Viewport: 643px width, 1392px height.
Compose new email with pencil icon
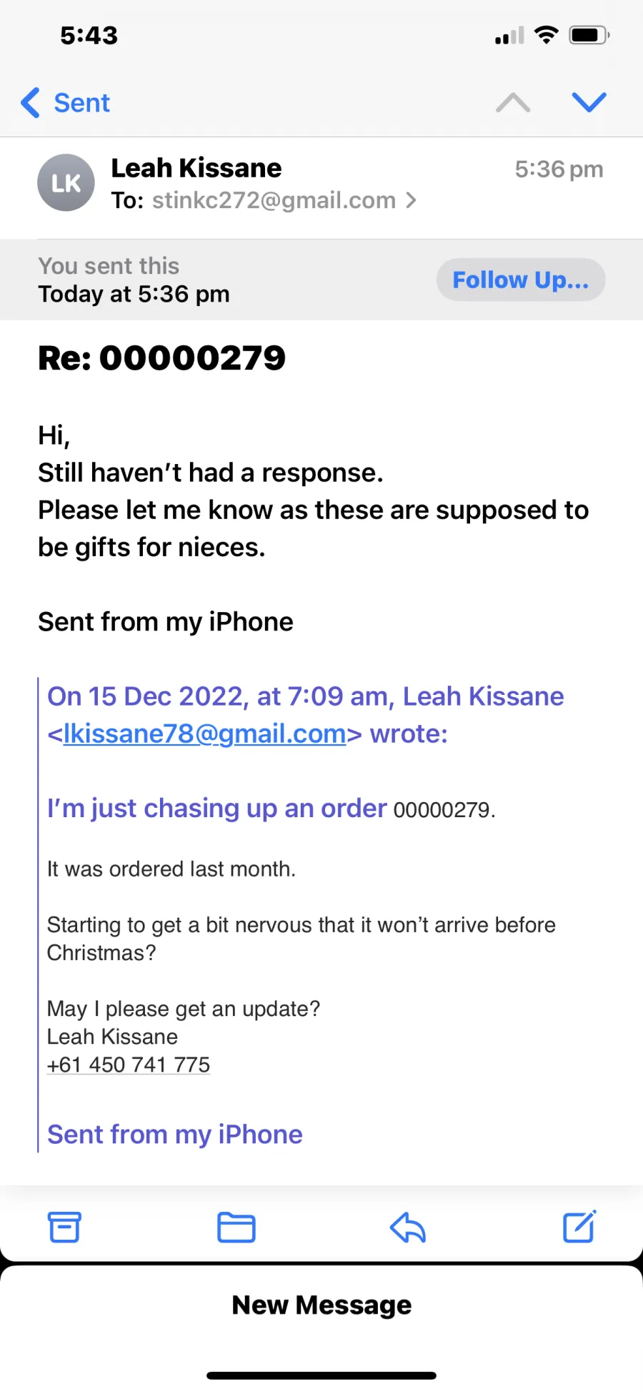tap(579, 1226)
